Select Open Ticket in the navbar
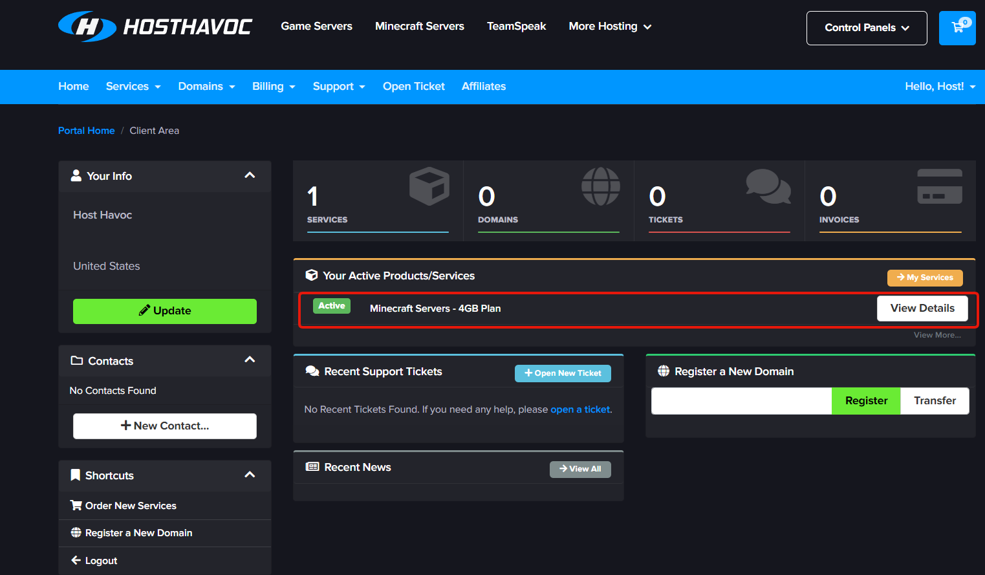The width and height of the screenshot is (985, 575). click(414, 87)
